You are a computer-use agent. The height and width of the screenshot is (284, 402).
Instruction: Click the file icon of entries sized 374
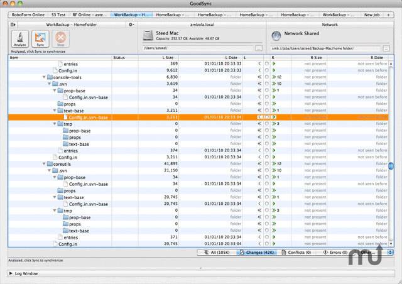pos(60,150)
